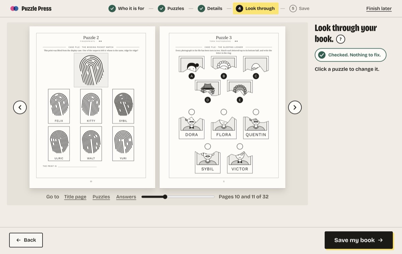Click the 'Who it is for' checkmark icon
402x254 pixels.
(112, 8)
